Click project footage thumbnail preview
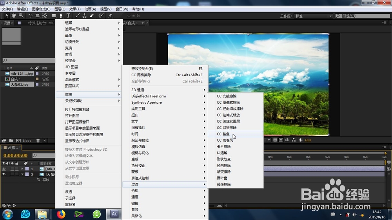 pos(11,36)
